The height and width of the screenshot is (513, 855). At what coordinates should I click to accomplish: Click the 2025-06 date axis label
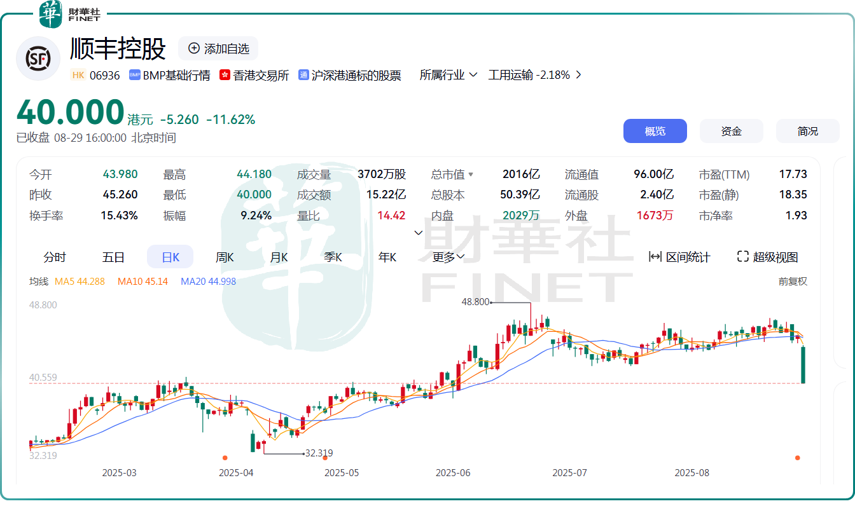tap(453, 473)
